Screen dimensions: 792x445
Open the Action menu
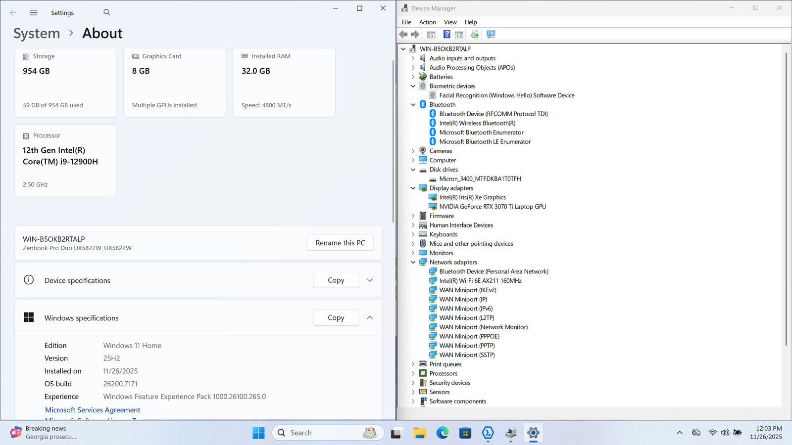[x=427, y=22]
